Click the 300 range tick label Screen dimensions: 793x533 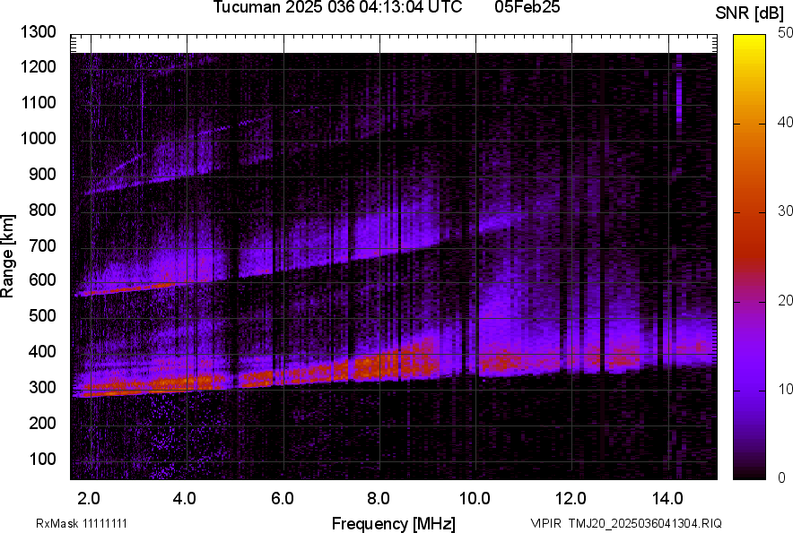[x=42, y=388]
